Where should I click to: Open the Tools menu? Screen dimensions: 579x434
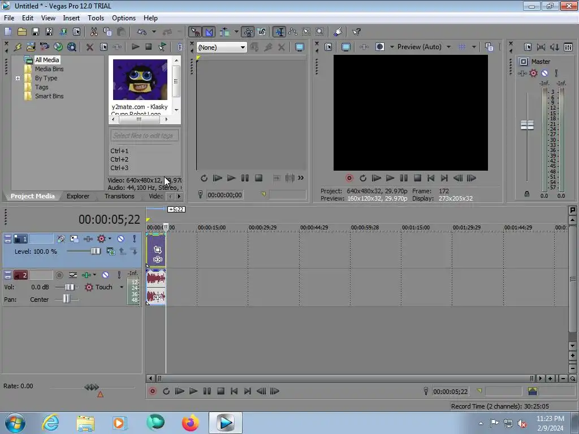click(96, 18)
